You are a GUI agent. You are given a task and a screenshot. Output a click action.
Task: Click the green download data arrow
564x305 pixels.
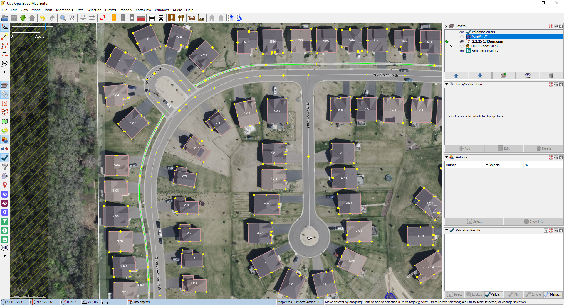tap(23, 18)
